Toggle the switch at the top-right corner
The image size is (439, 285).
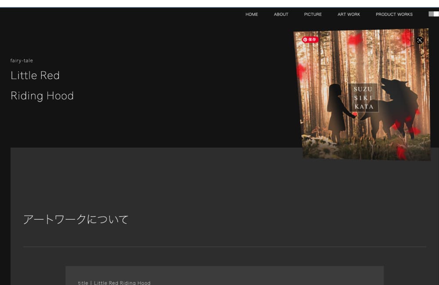(x=433, y=14)
